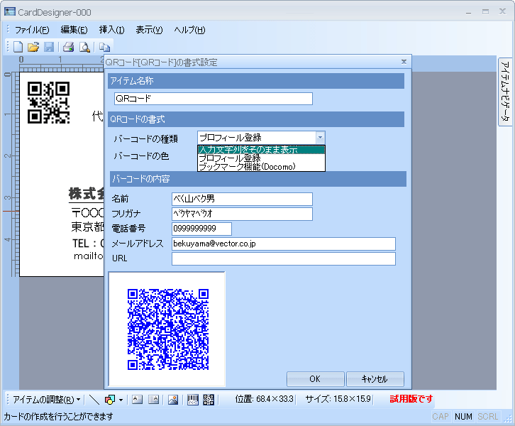Viewport: 515px width, 426px height.
Task: Click the サイズ: 15.8×15.9 status readout
Action: pos(338,399)
